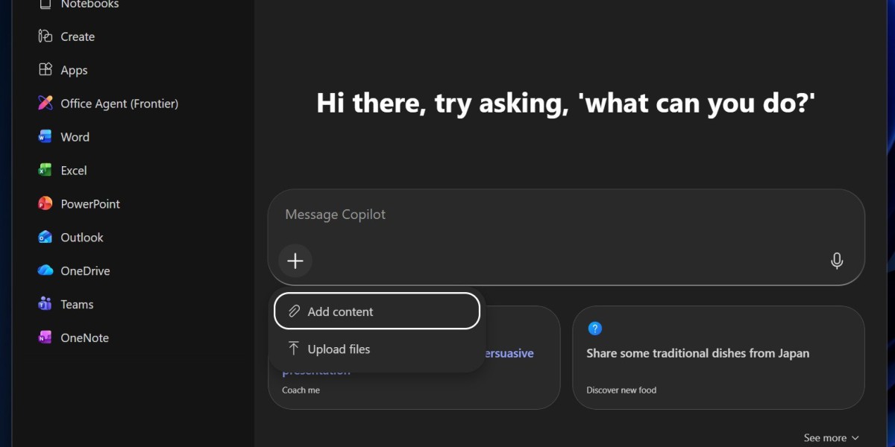
Task: Open OneDrive from the sidebar
Action: coord(45,271)
